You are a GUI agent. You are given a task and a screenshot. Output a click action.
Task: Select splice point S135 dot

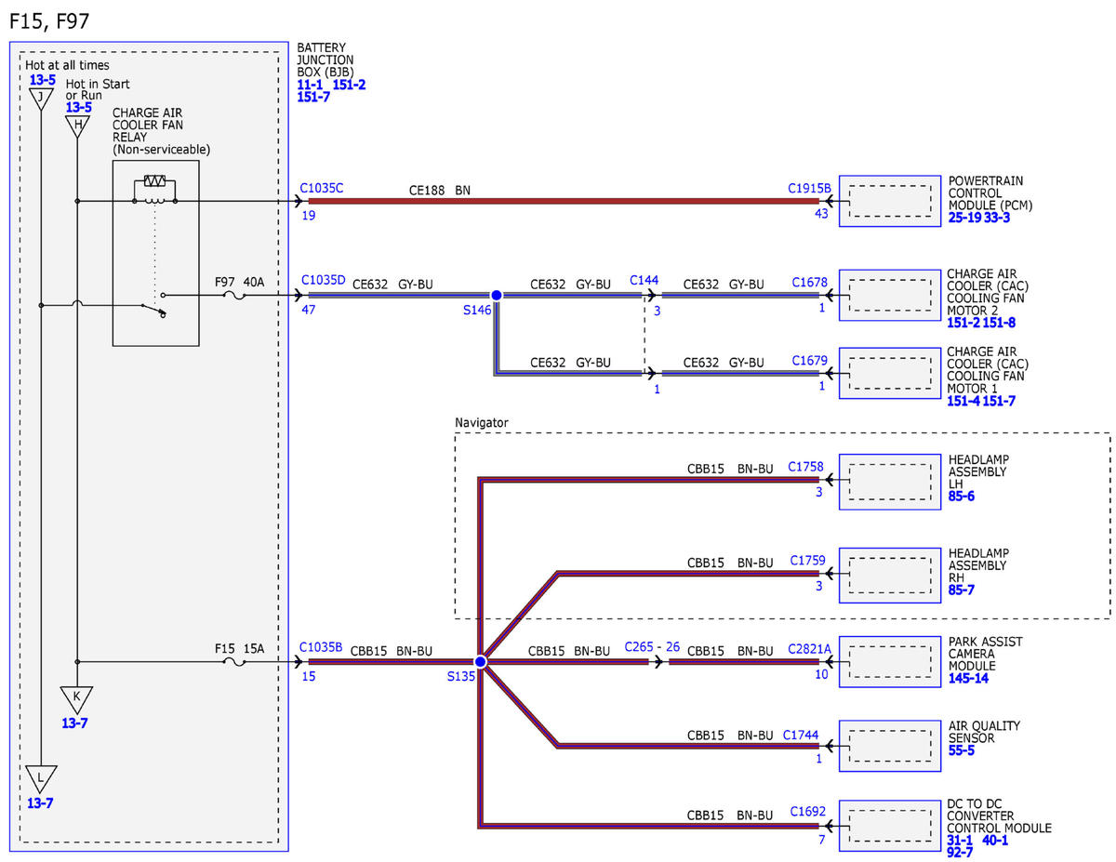pyautogui.click(x=480, y=662)
